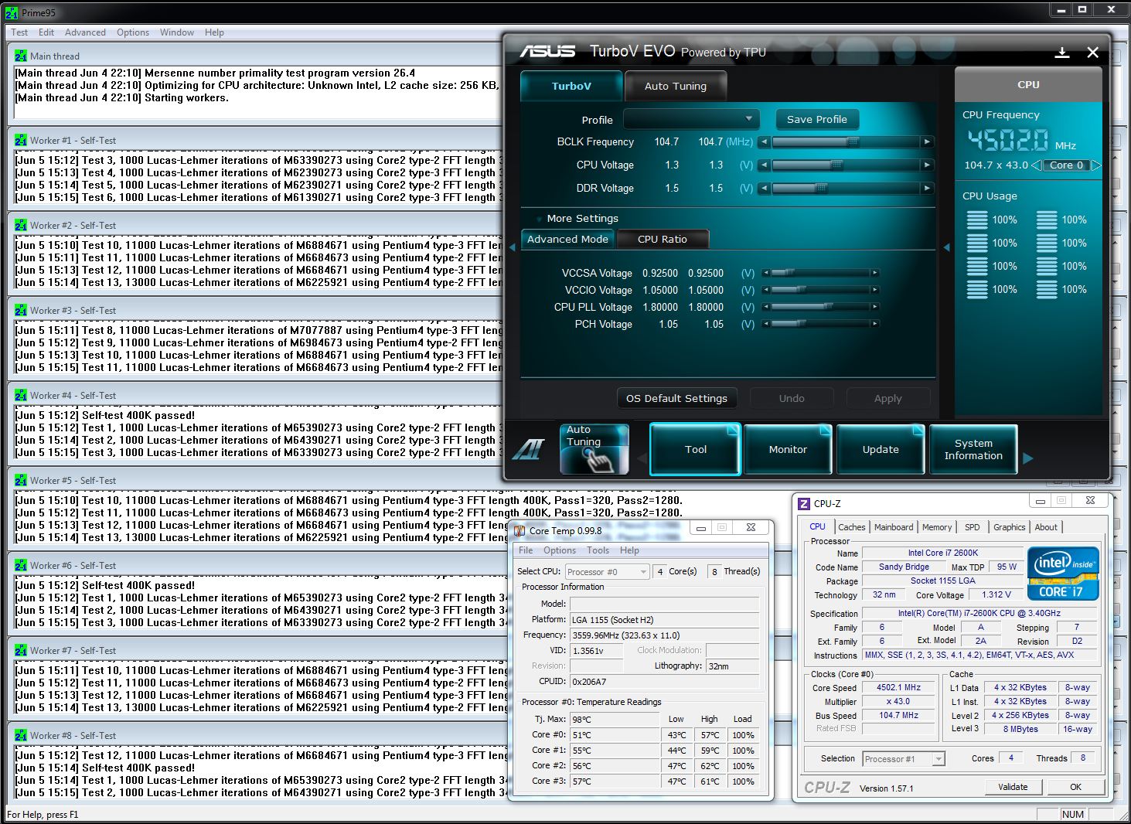Viewport: 1131px width, 824px height.
Task: Click the Worker #8 window icon
Action: tap(21, 736)
